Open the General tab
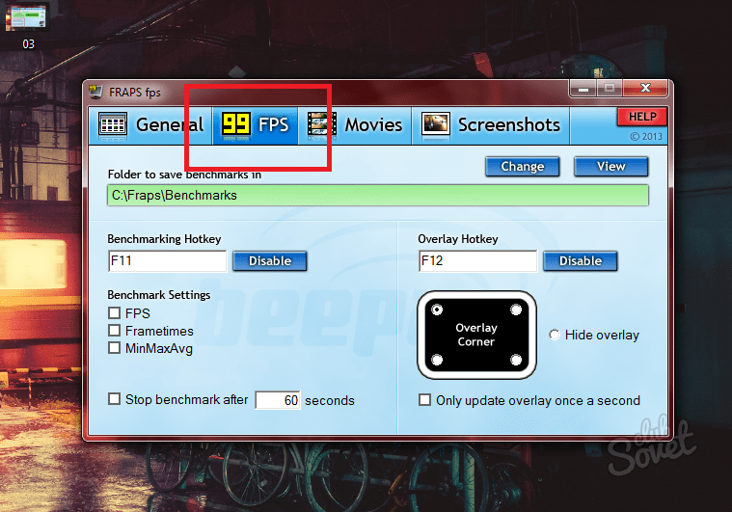This screenshot has width=732, height=512. point(150,125)
